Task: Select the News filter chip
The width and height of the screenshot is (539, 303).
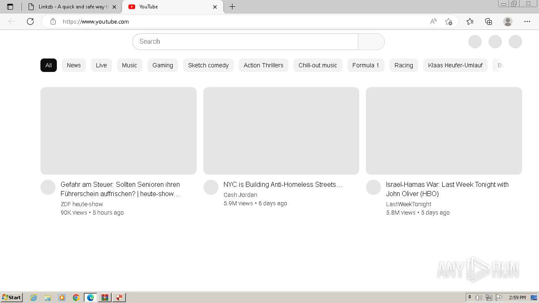Action: click(74, 65)
